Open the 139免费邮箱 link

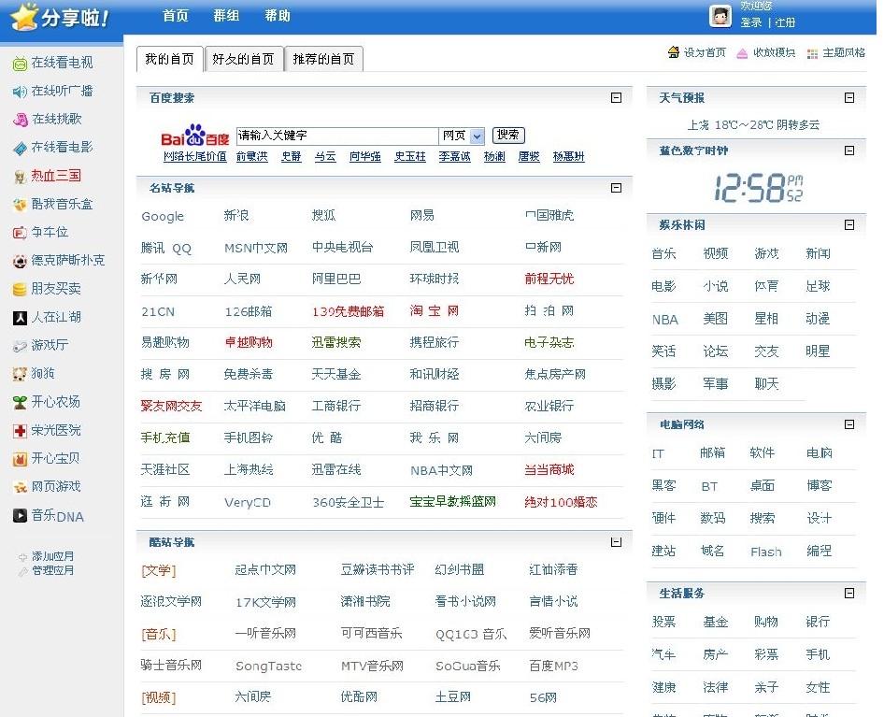tap(348, 311)
